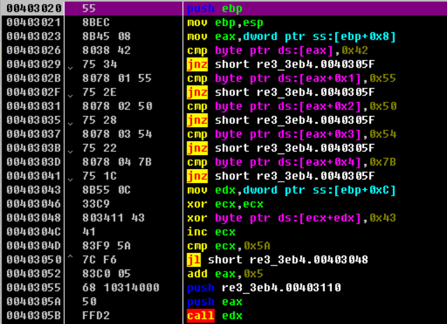
Task: Click the push re3_3eb4.00403110 line
Action: (264, 288)
